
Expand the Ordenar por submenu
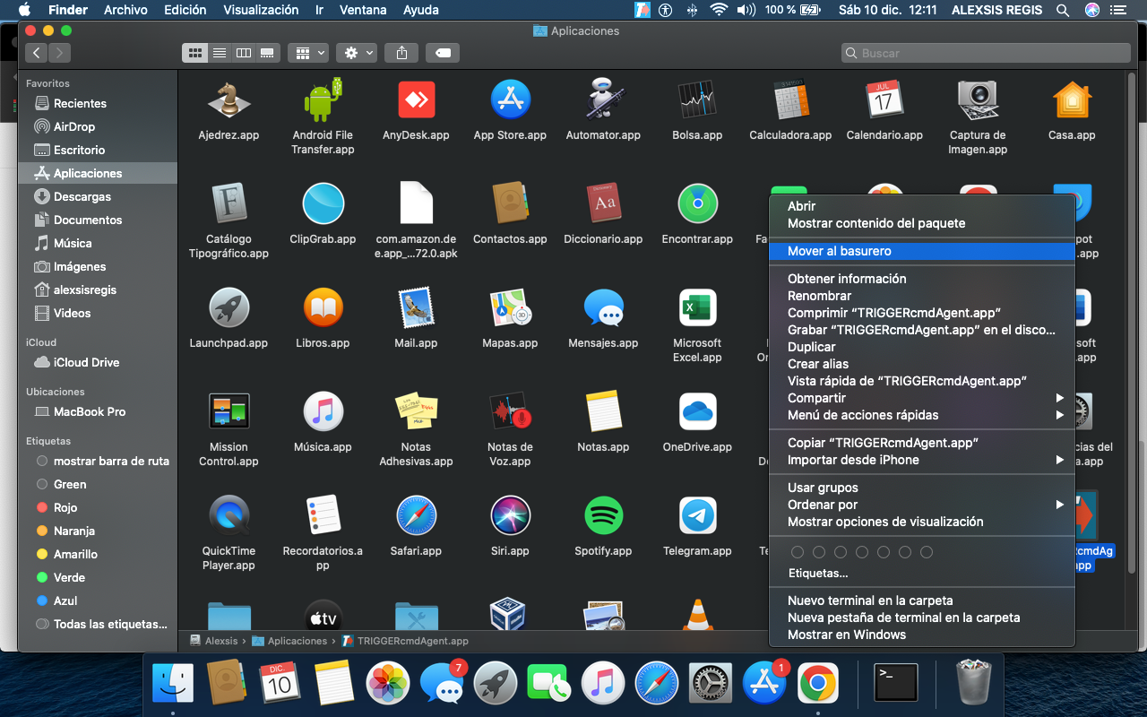921,505
